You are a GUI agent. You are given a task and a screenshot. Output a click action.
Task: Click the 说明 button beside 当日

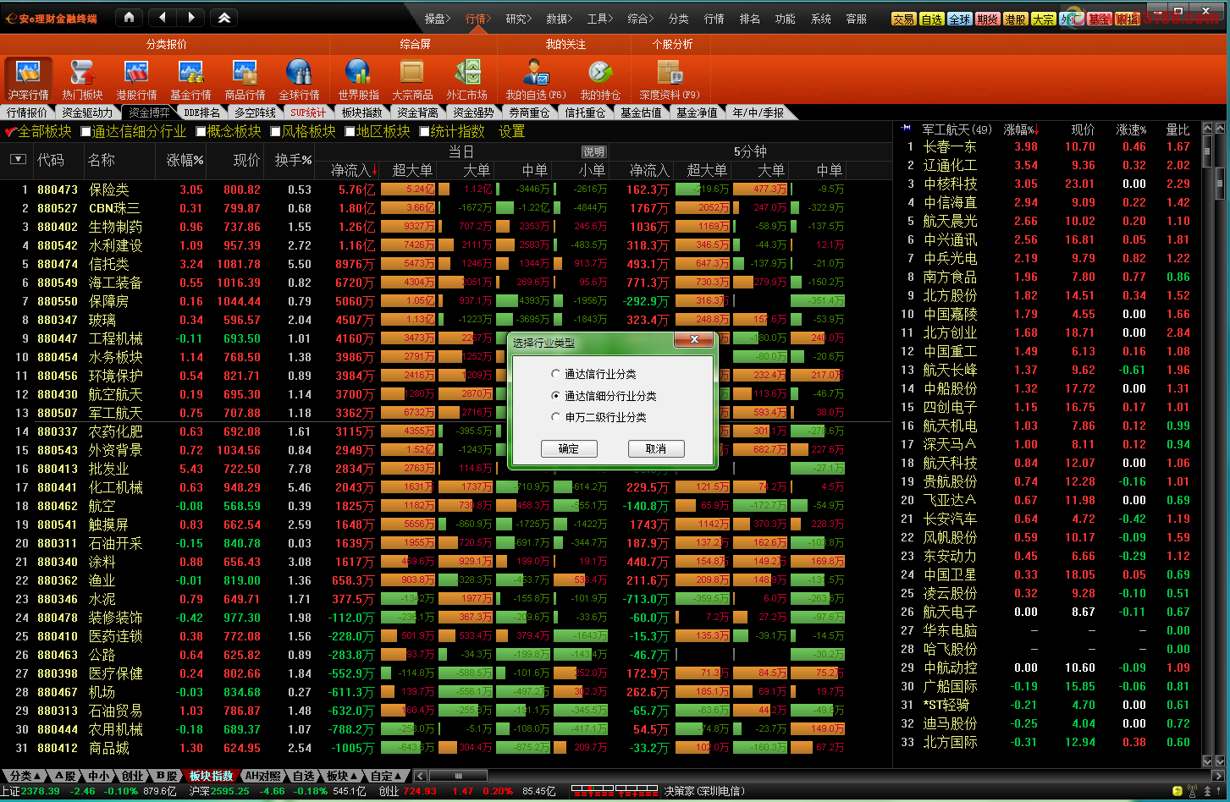click(x=593, y=152)
